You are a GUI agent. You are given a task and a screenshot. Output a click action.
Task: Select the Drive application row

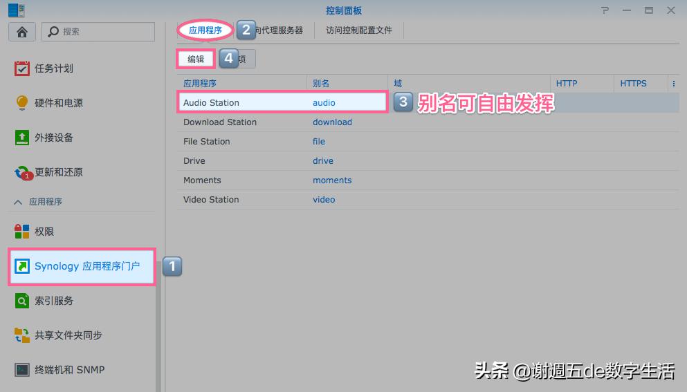[x=428, y=161]
